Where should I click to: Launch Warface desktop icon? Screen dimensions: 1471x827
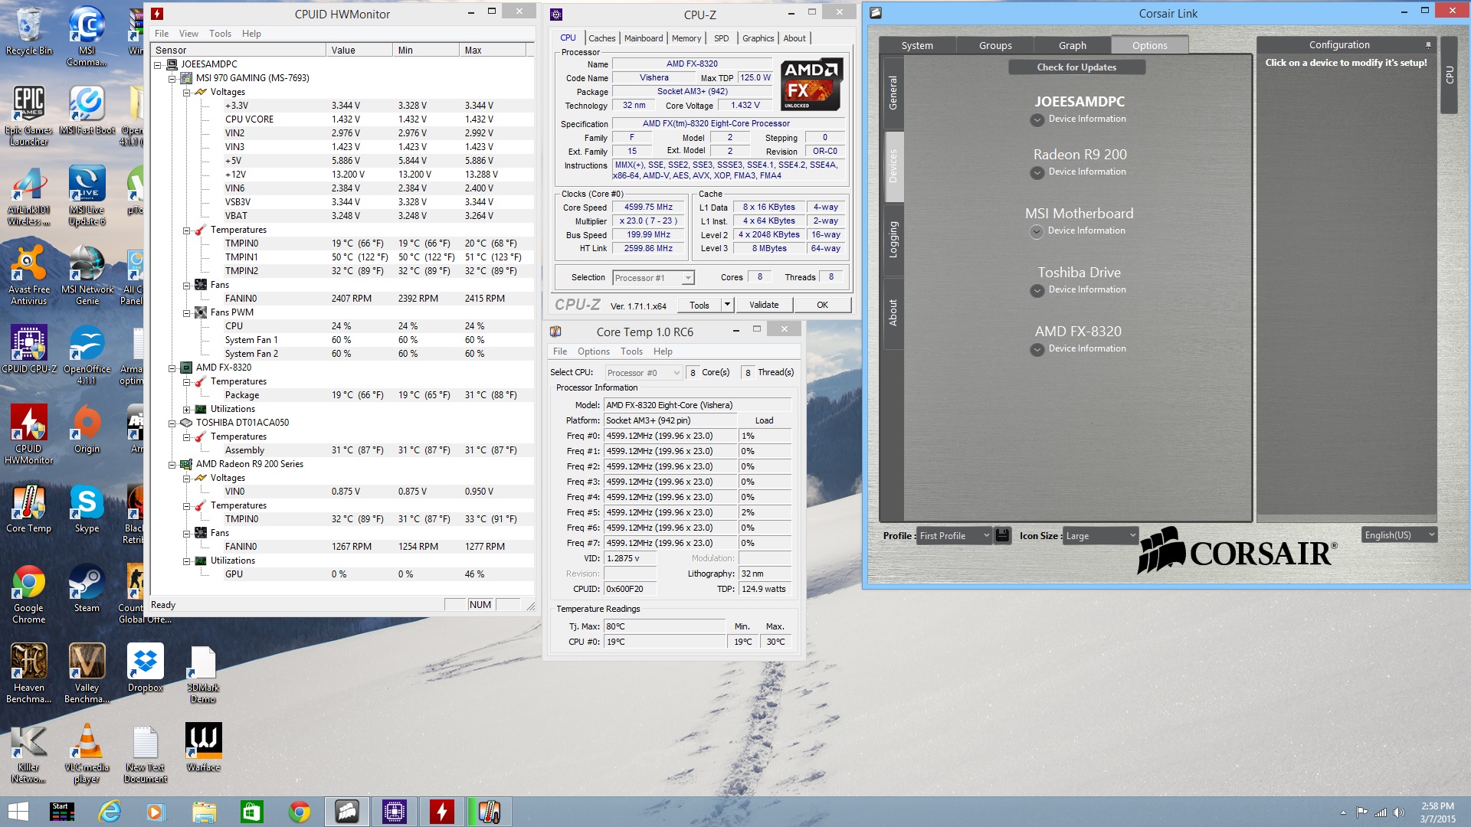tap(203, 747)
